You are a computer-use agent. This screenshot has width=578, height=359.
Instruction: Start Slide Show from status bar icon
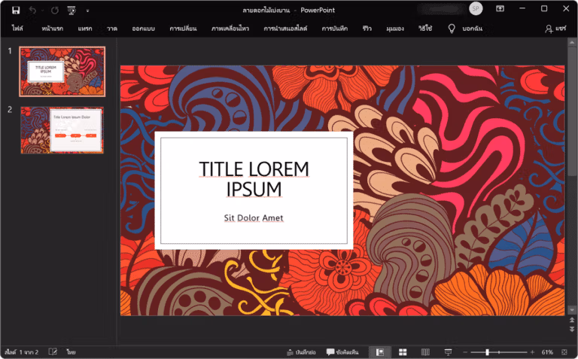click(448, 352)
